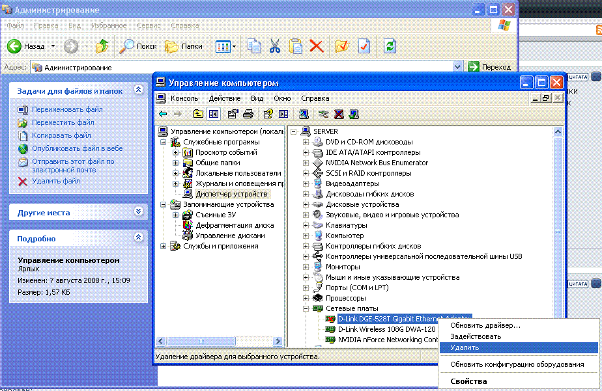602x391 pixels.
Task: Click the Back arrow in Управление компьютером toolbar
Action: [163, 114]
